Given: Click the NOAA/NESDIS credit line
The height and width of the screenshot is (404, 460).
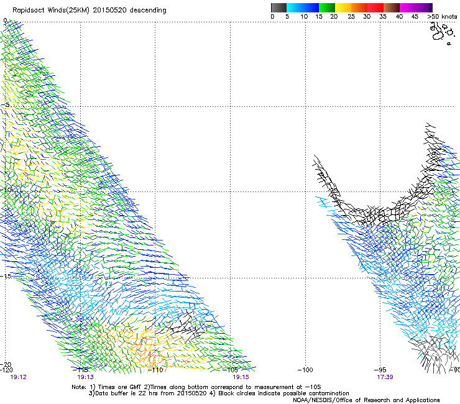Looking at the screenshot, I should pos(366,400).
